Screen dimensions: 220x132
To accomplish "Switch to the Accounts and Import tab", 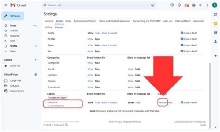I will pos(85,21).
